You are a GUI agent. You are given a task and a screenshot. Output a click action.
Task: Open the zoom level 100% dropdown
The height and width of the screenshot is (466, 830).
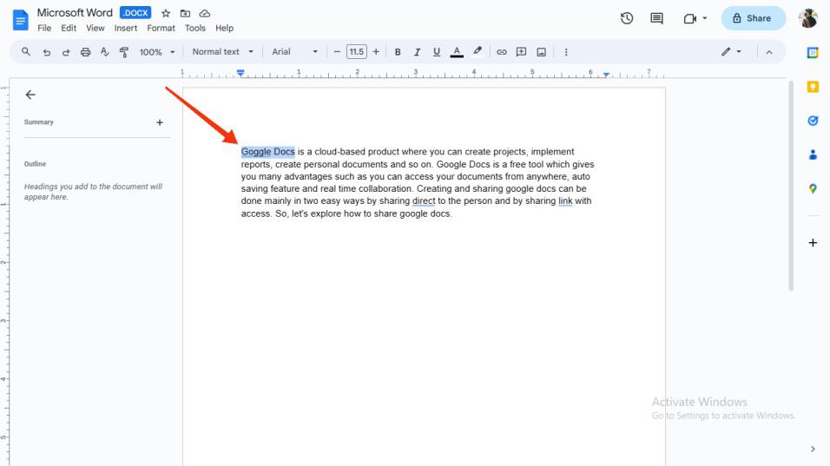(x=156, y=52)
